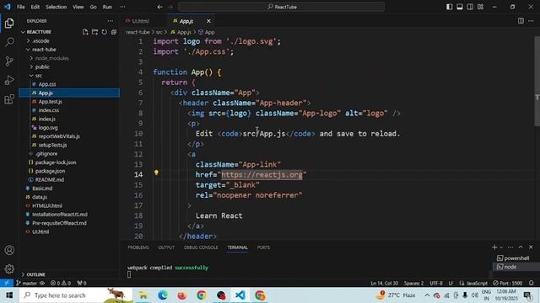Open the Manage gear icon
The image size is (540, 303).
click(9, 268)
